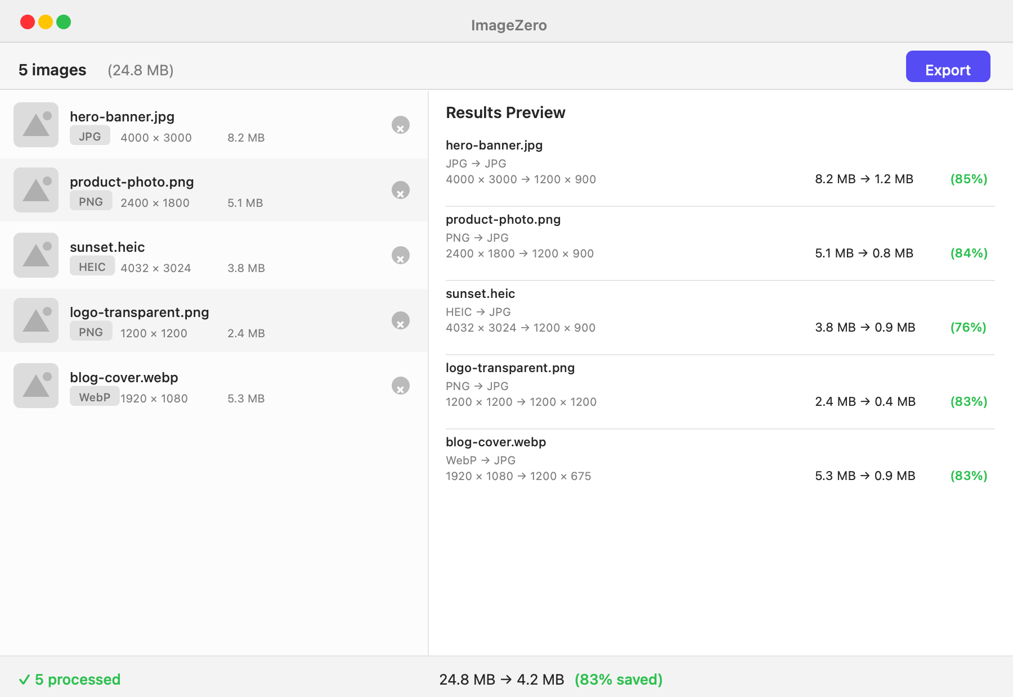Click 5.3 MB → 0.9 MB result

click(865, 476)
